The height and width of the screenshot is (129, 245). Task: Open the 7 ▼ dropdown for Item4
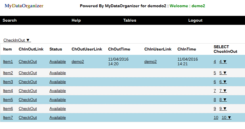tap(223, 91)
